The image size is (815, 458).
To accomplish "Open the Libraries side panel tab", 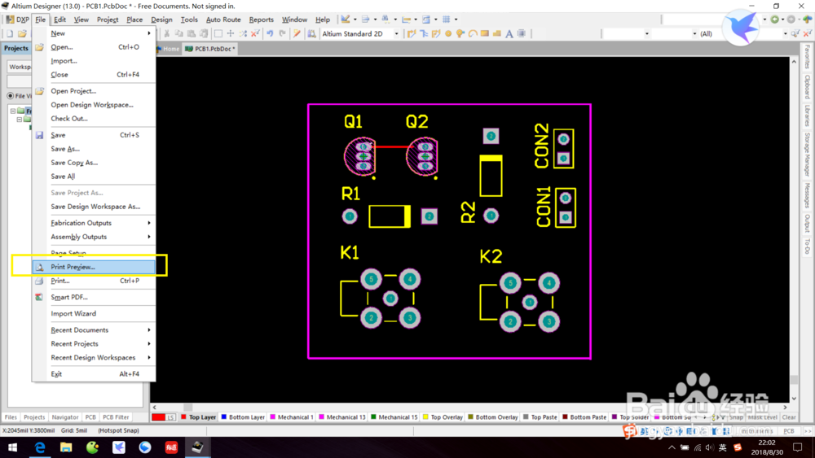I will (x=807, y=116).
